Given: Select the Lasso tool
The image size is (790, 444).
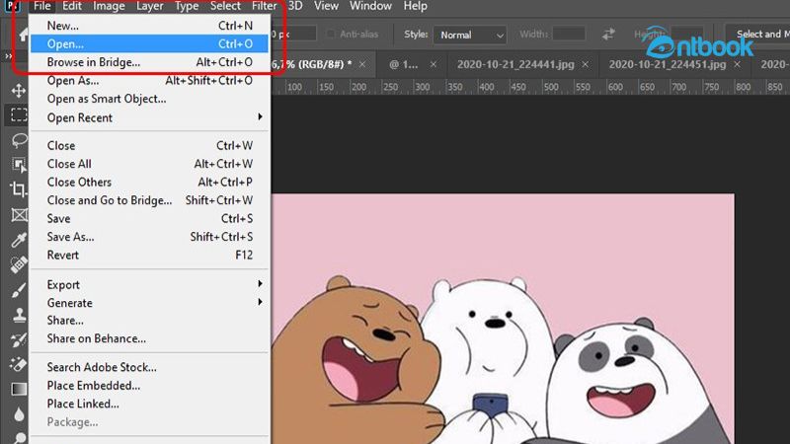Looking at the screenshot, I should pos(19,140).
